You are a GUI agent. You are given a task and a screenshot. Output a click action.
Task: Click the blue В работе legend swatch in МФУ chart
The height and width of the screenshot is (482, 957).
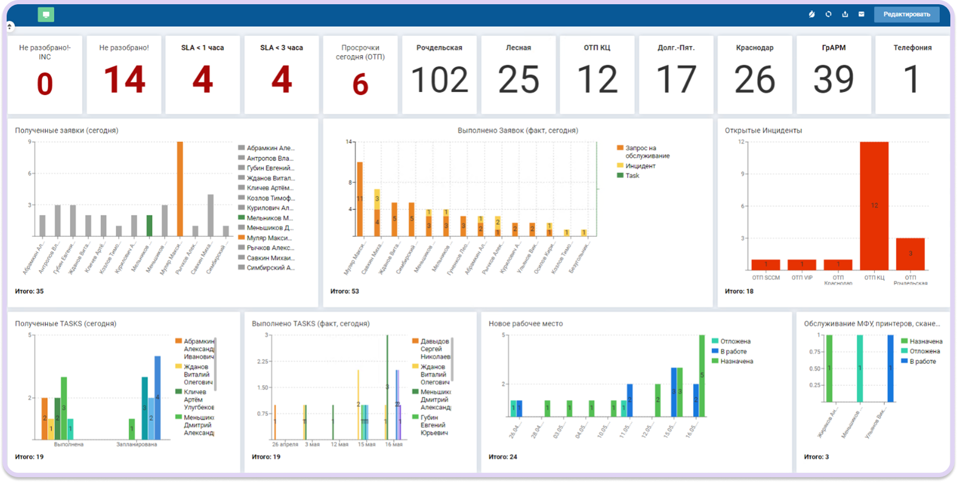[904, 361]
